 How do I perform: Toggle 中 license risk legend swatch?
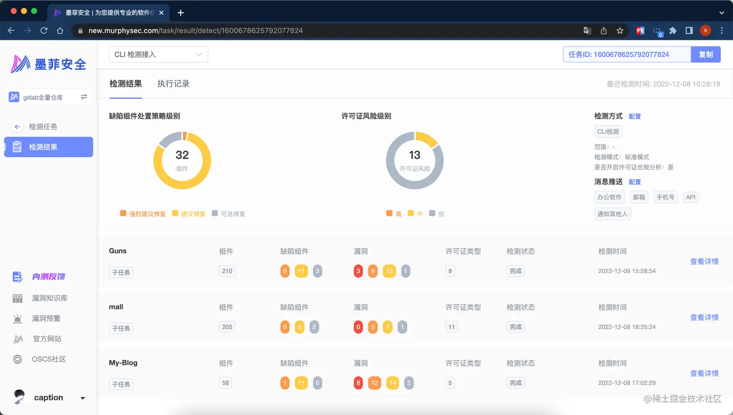411,213
